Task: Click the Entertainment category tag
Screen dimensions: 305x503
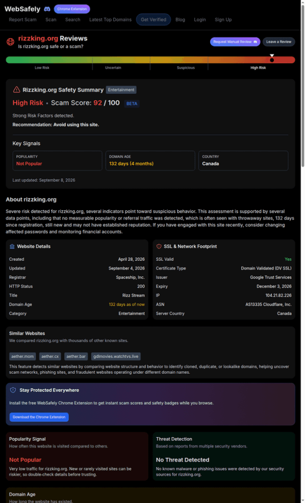Action: pyautogui.click(x=121, y=90)
